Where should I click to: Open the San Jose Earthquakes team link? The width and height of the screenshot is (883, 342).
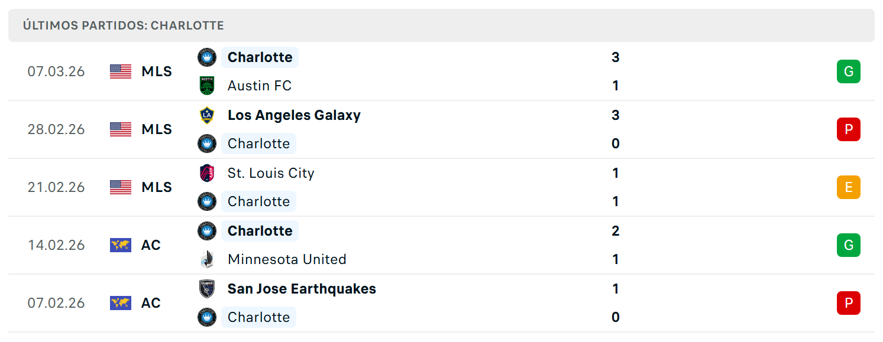302,289
